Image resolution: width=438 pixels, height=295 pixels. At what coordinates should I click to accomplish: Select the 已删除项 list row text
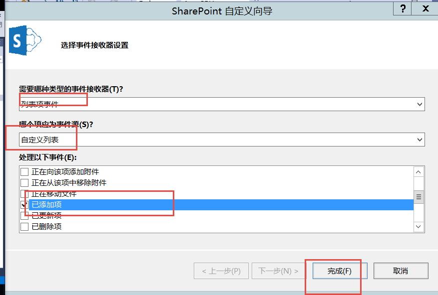(46, 227)
